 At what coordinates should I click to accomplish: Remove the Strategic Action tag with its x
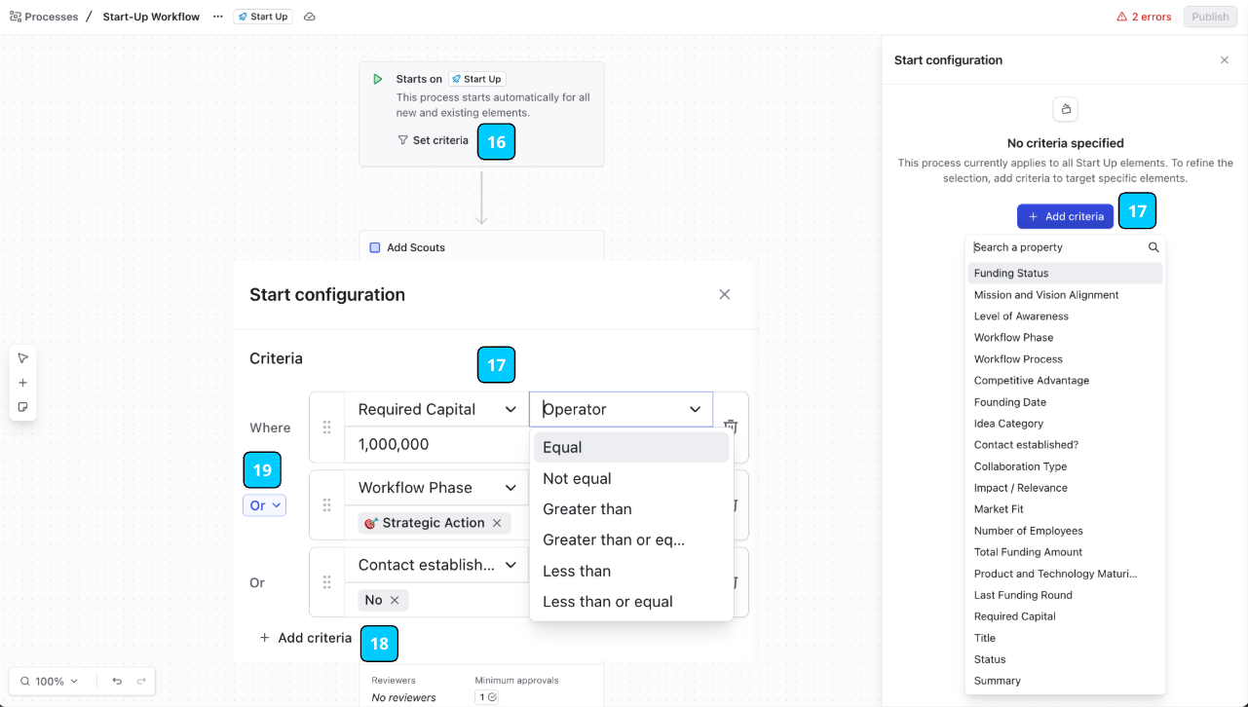pos(497,523)
